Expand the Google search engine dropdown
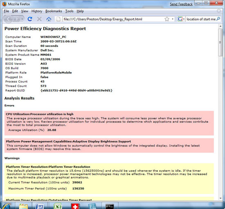Image resolution: width=225 pixels, height=209 pixels. click(184, 19)
